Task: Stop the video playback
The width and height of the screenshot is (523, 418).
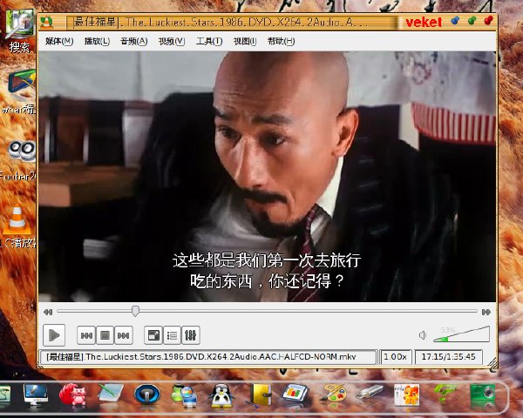Action: point(105,335)
